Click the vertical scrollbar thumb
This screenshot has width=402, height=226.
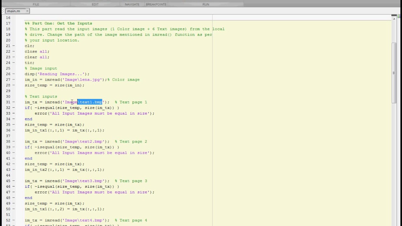coord(394,72)
